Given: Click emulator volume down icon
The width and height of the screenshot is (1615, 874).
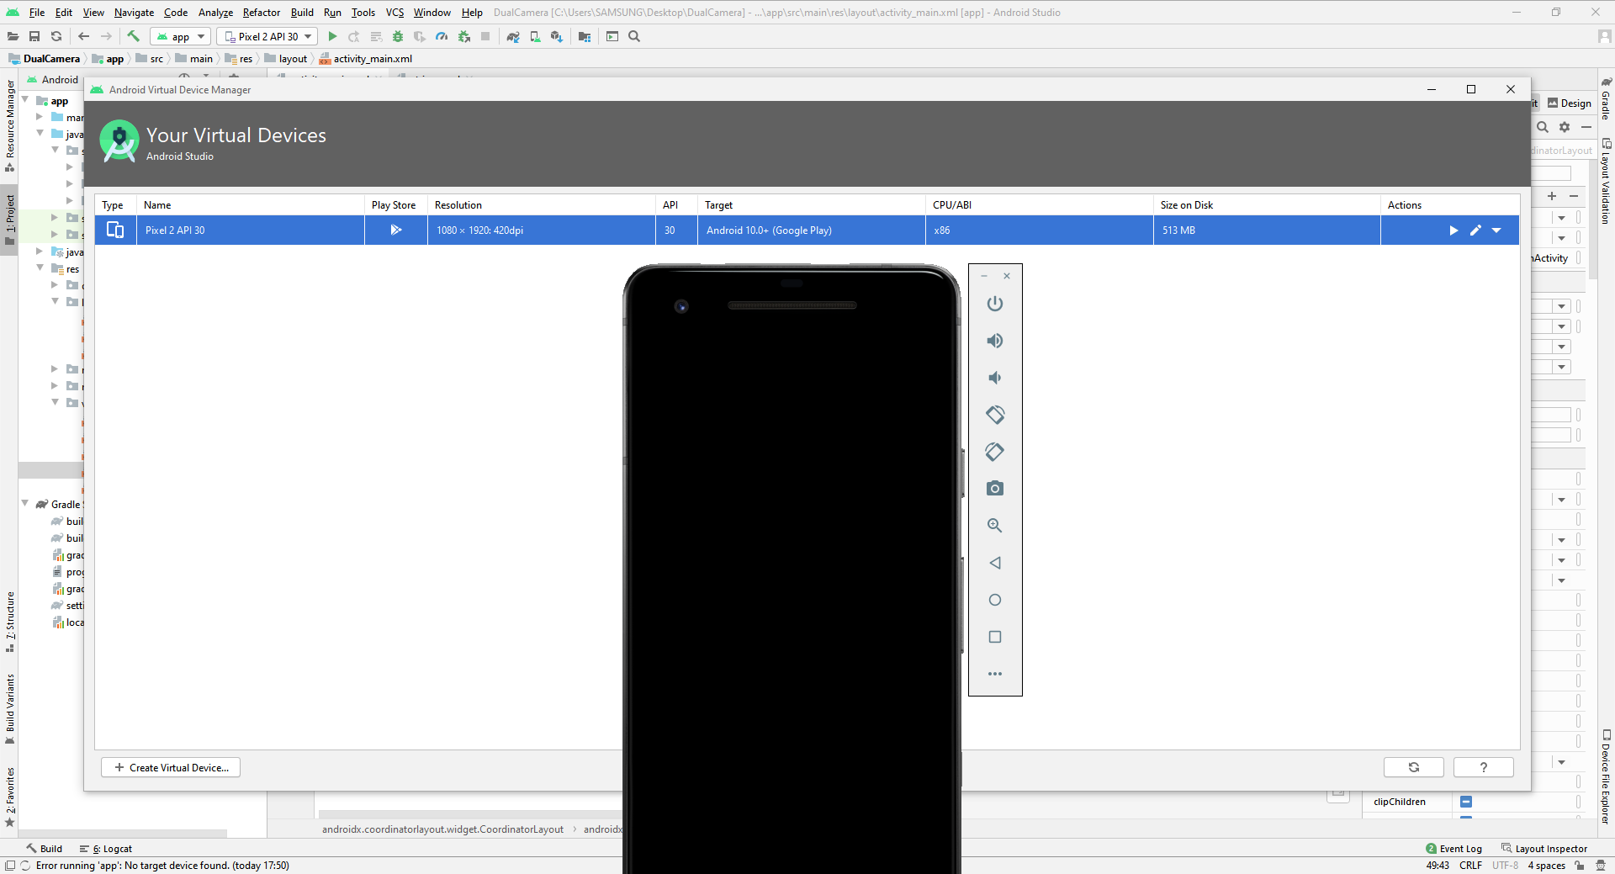Looking at the screenshot, I should click(995, 378).
